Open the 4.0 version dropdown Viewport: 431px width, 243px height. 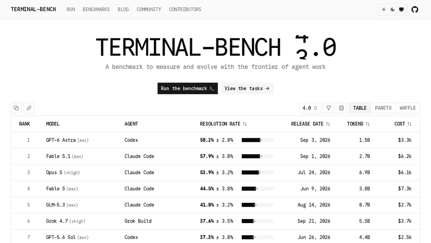(x=310, y=108)
